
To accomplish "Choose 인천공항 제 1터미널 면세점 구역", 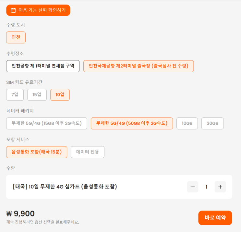I will point(43,66).
